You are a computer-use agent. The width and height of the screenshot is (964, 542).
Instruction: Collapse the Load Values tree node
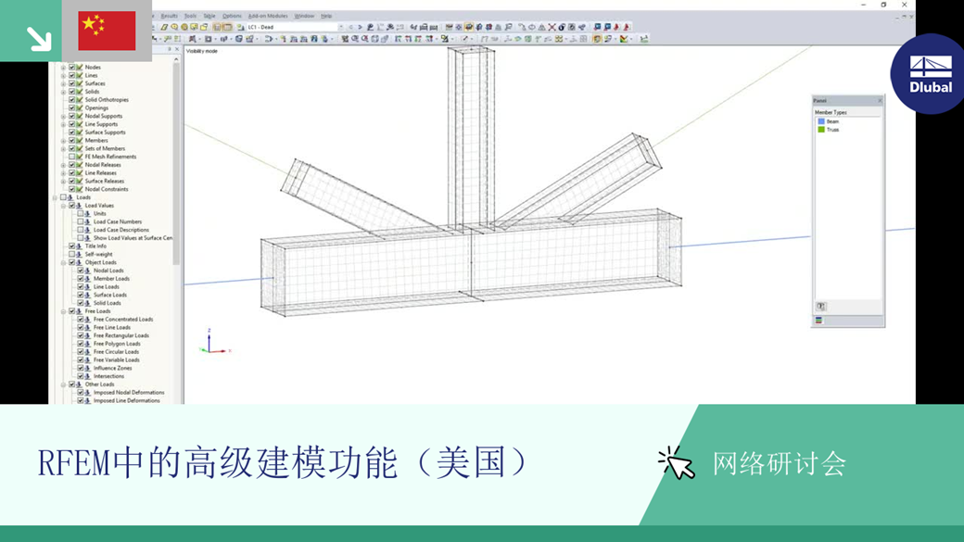(x=63, y=206)
